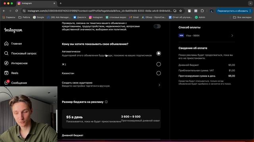The width and height of the screenshot is (254, 142).
Task: Open the Сервисы apps bookmark
Action: (9, 17)
